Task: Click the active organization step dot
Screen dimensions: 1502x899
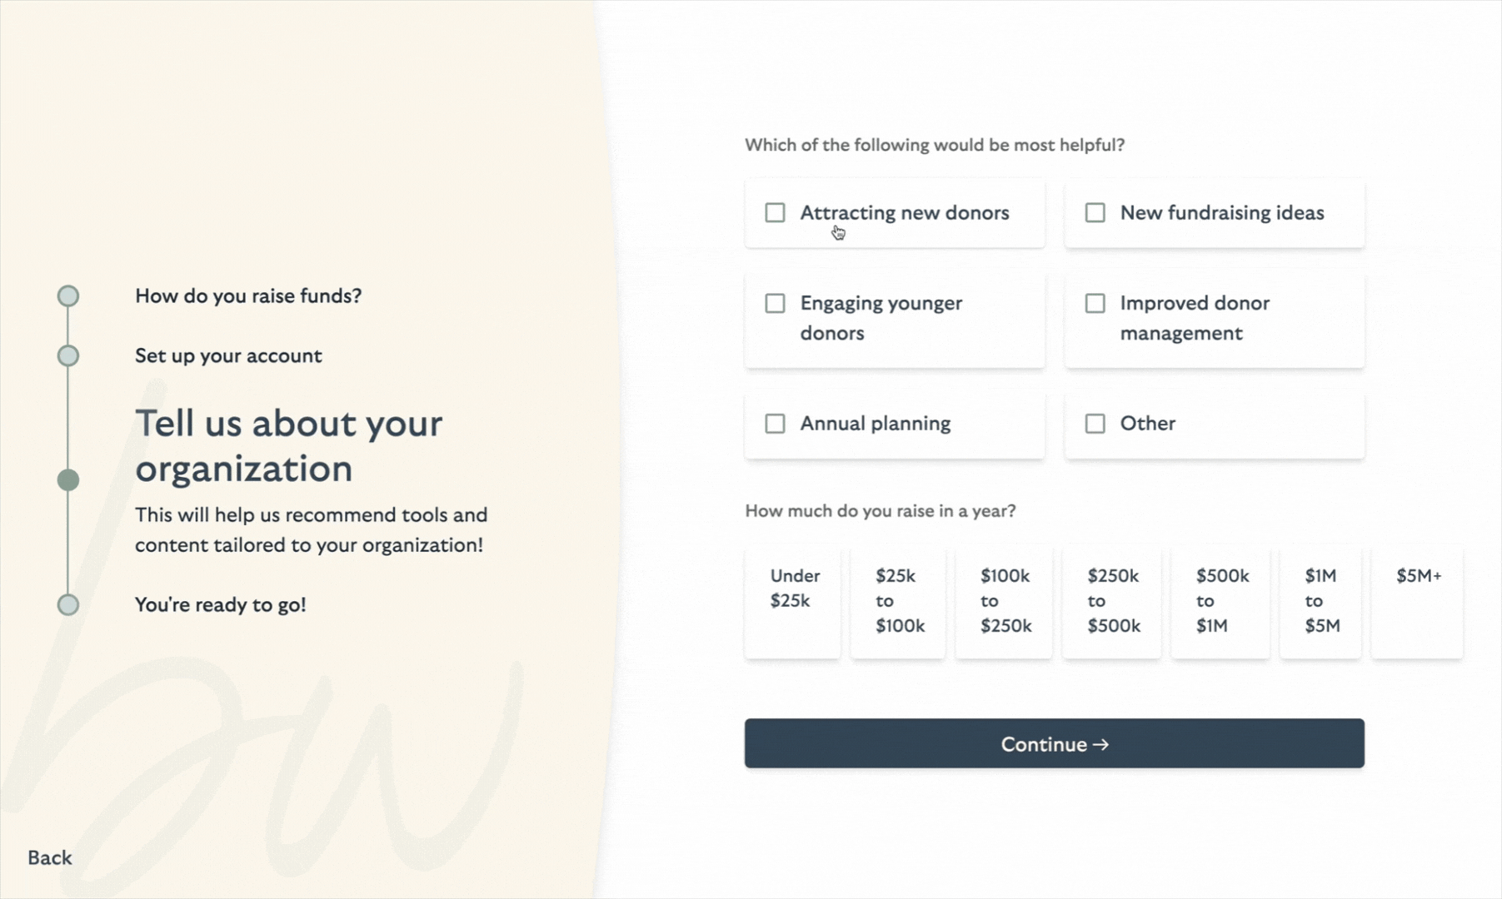Action: point(68,480)
